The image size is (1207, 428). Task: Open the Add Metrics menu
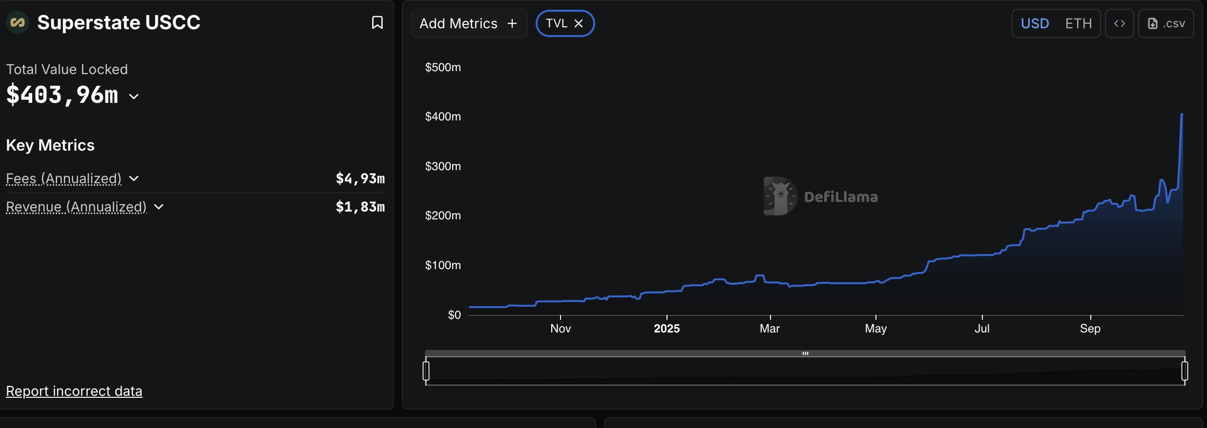coord(468,23)
